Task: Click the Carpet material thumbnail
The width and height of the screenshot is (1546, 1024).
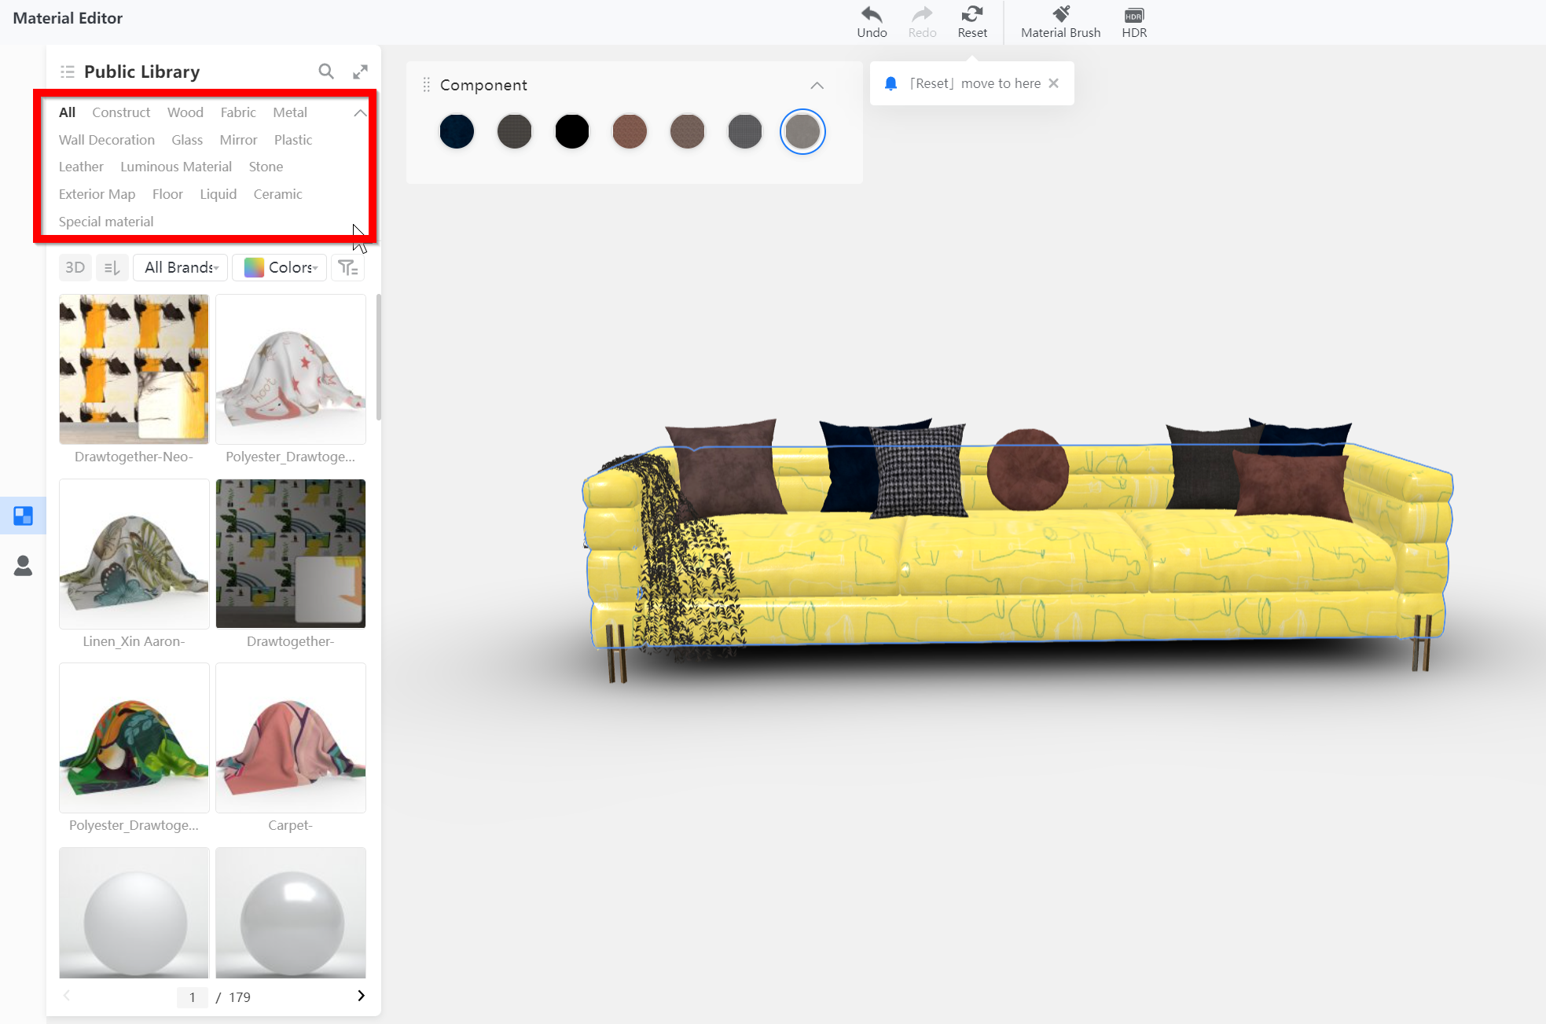Action: pos(290,738)
